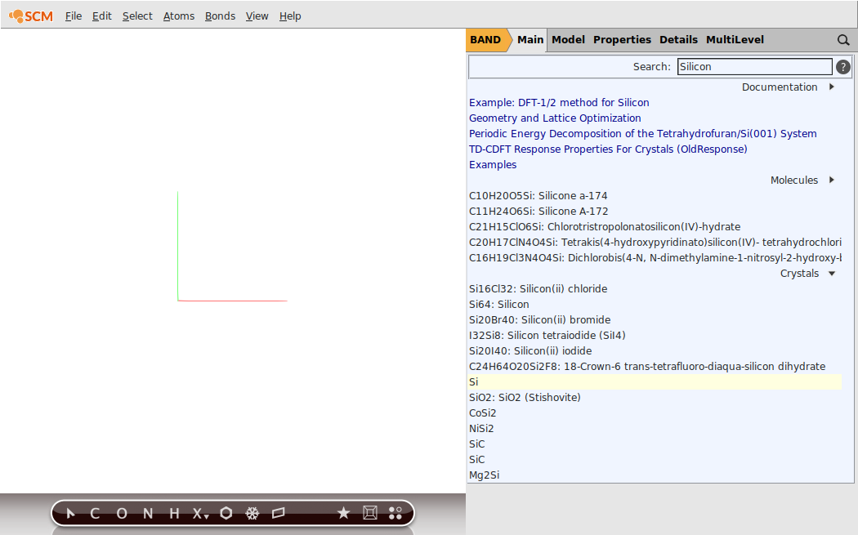Screen dimensions: 858x535
Task: Select the Carbon atom tool
Action: tap(94, 513)
